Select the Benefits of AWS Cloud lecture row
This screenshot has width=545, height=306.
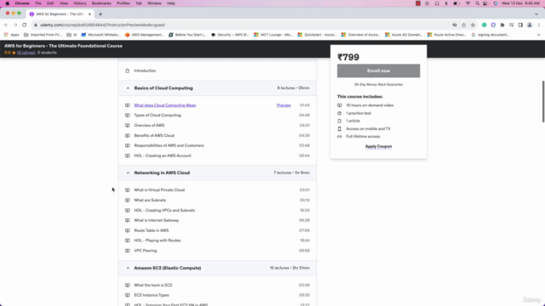point(217,136)
